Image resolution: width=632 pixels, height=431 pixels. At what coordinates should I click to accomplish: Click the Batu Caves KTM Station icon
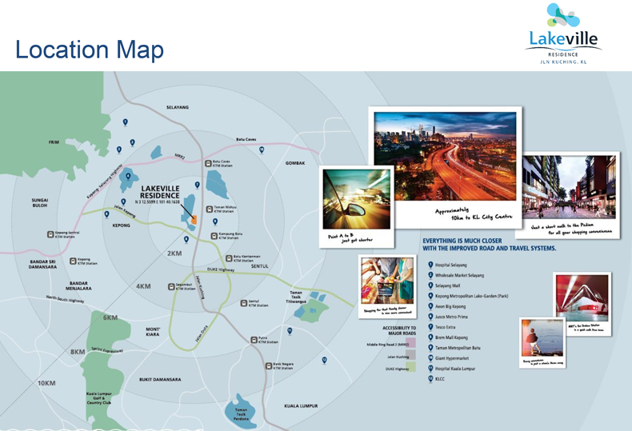click(208, 164)
